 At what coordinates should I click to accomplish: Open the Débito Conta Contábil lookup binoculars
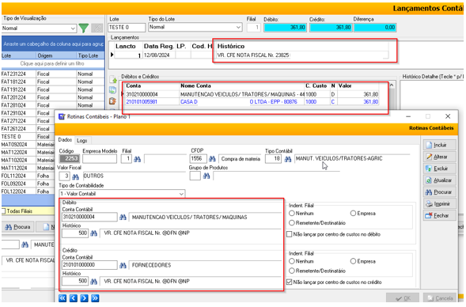point(123,218)
